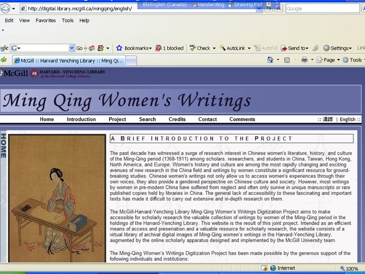Click the Ming Qing Women's Writings banner
This screenshot has width=365, height=274.
(x=180, y=99)
